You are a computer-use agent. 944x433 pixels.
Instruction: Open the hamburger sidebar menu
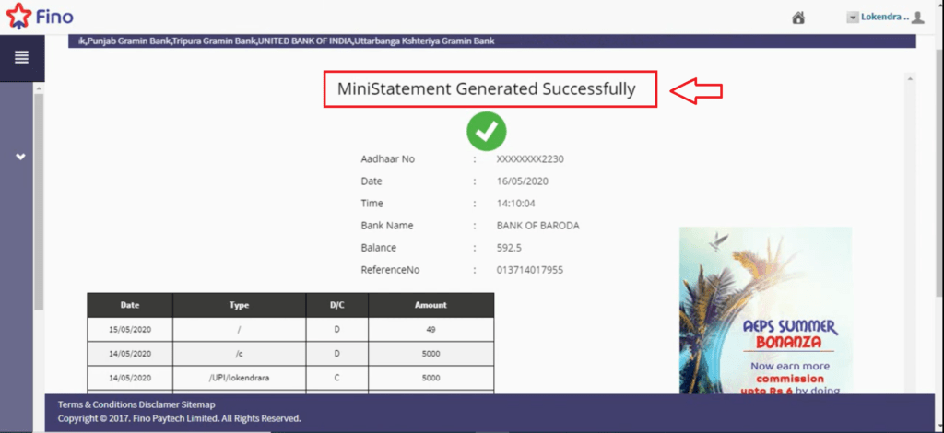[x=22, y=58]
